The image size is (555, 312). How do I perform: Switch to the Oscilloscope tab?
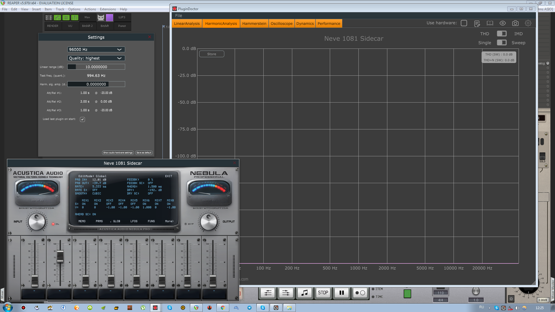pyautogui.click(x=282, y=23)
